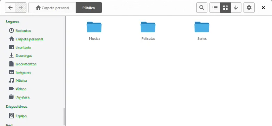Switch to list view
This screenshot has height=126, width=272.
click(215, 8)
